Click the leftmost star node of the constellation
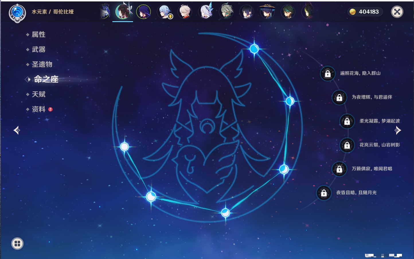This screenshot has height=259, width=414. (x=124, y=147)
